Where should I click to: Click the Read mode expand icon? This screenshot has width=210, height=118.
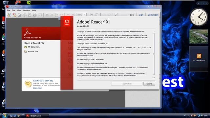(x=116, y=15)
